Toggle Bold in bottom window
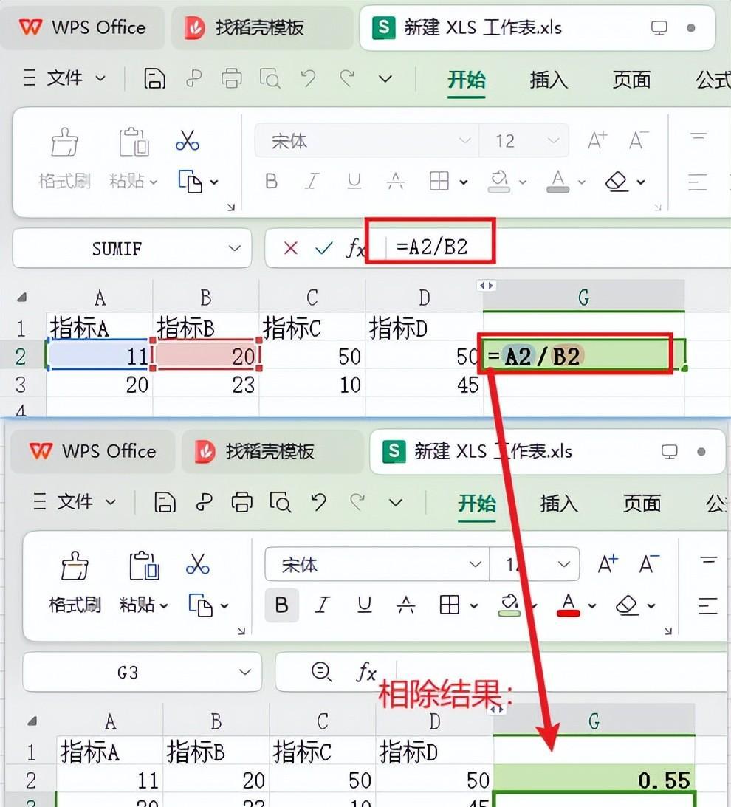The height and width of the screenshot is (807, 731). [x=281, y=605]
